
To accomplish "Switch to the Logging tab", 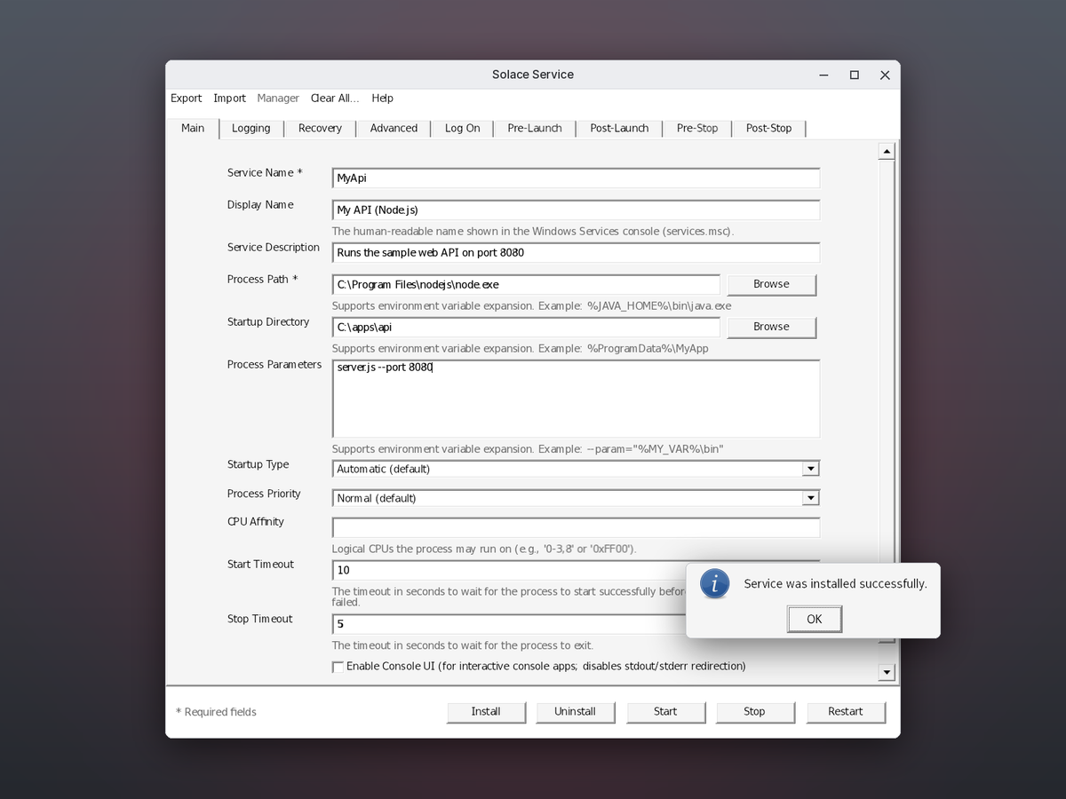I will (251, 129).
